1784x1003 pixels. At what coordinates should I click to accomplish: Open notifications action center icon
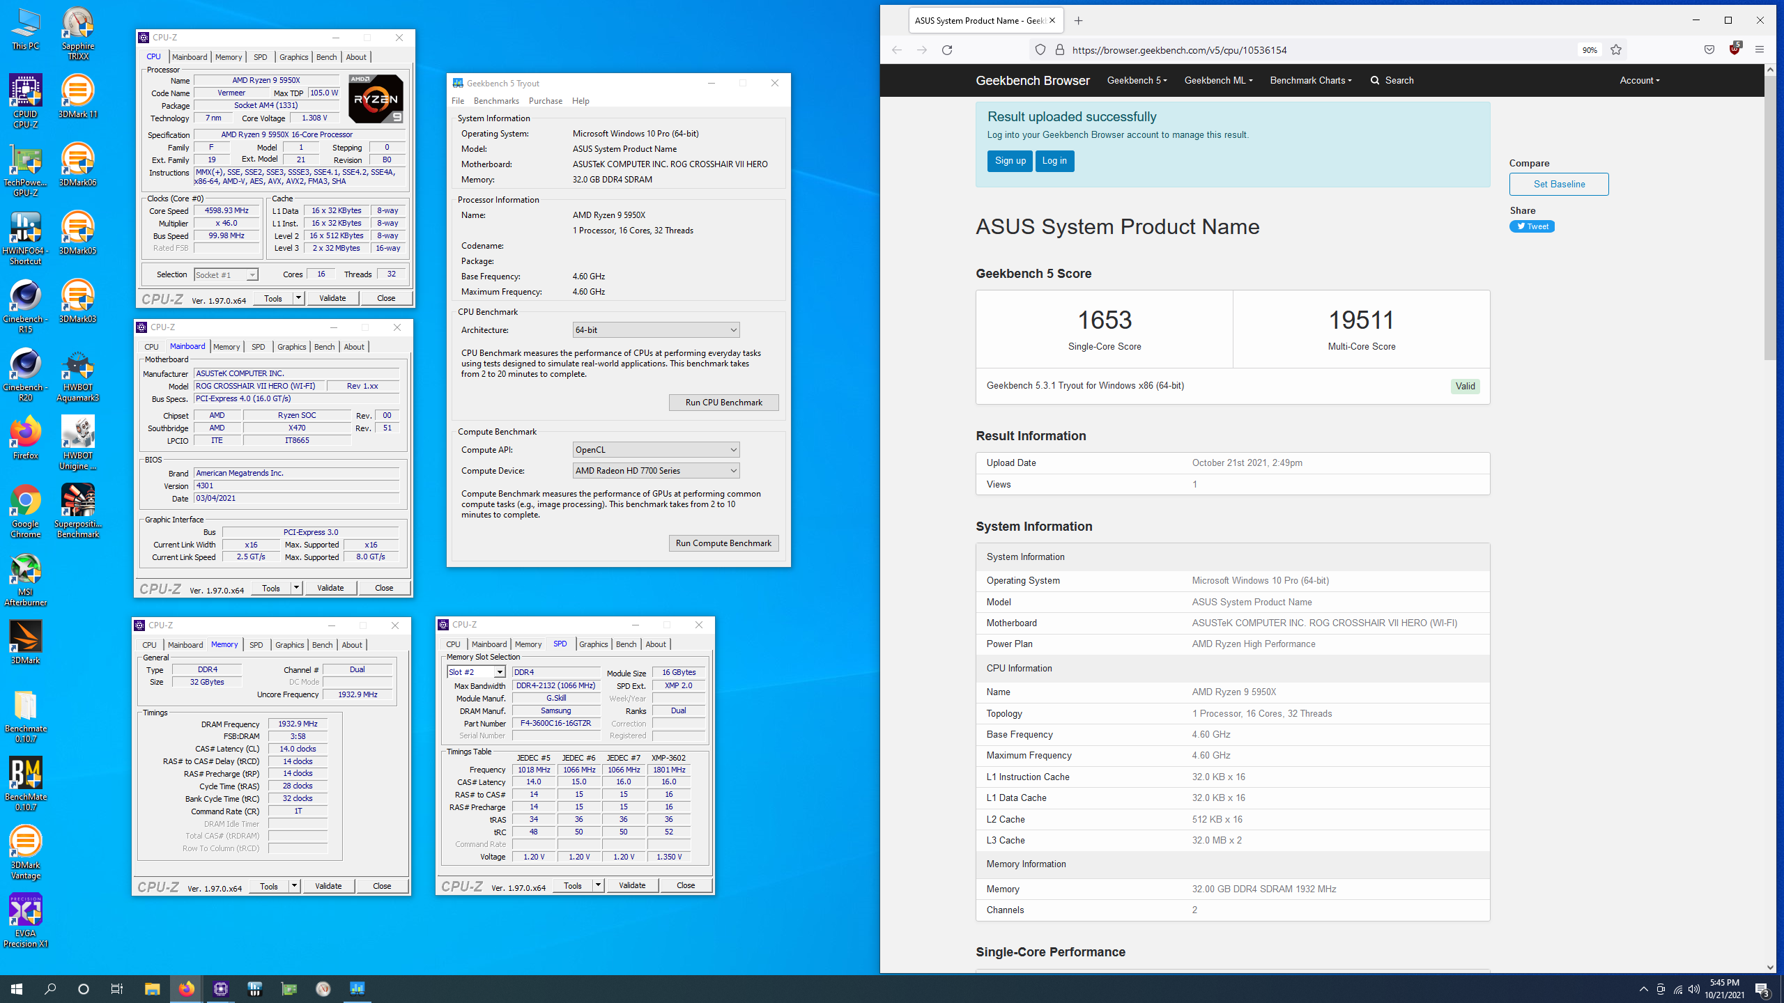[x=1762, y=989]
